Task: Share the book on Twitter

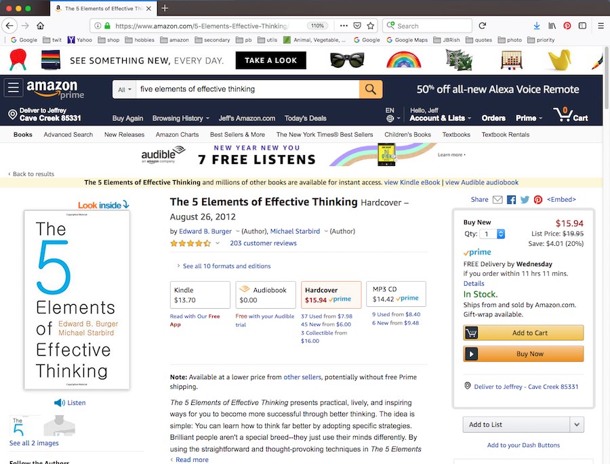Action: [525, 200]
